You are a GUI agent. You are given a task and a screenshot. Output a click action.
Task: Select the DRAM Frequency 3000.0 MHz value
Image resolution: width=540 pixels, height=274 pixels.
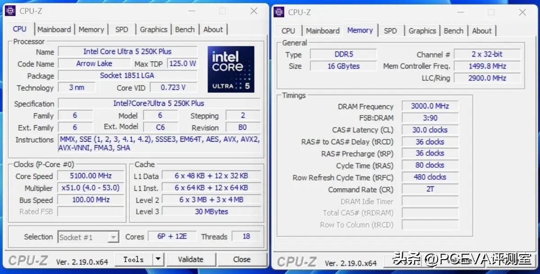click(430, 106)
